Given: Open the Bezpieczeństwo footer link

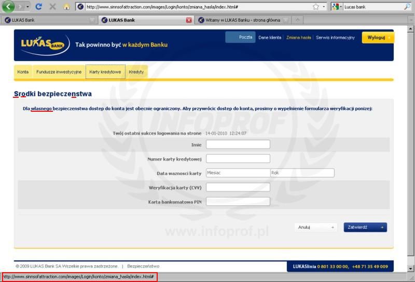Looking at the screenshot, I should click(x=143, y=266).
